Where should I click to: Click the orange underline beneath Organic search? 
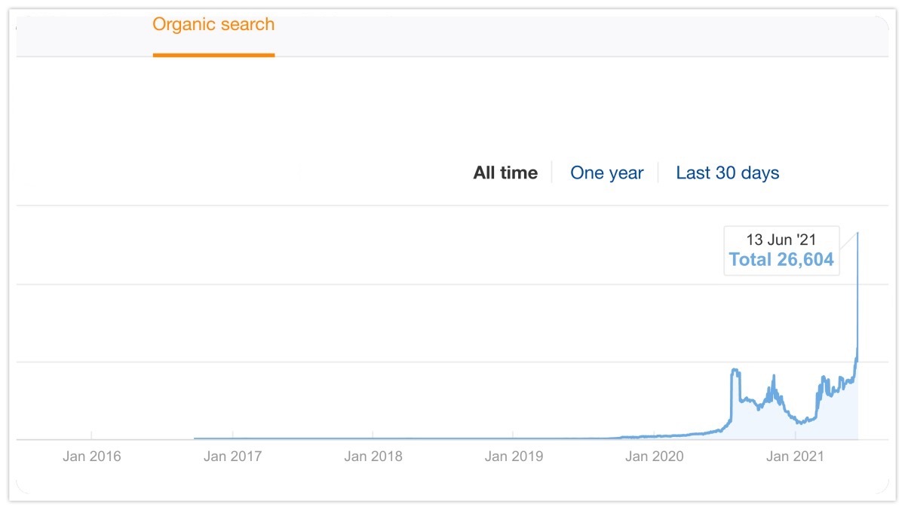click(x=213, y=54)
